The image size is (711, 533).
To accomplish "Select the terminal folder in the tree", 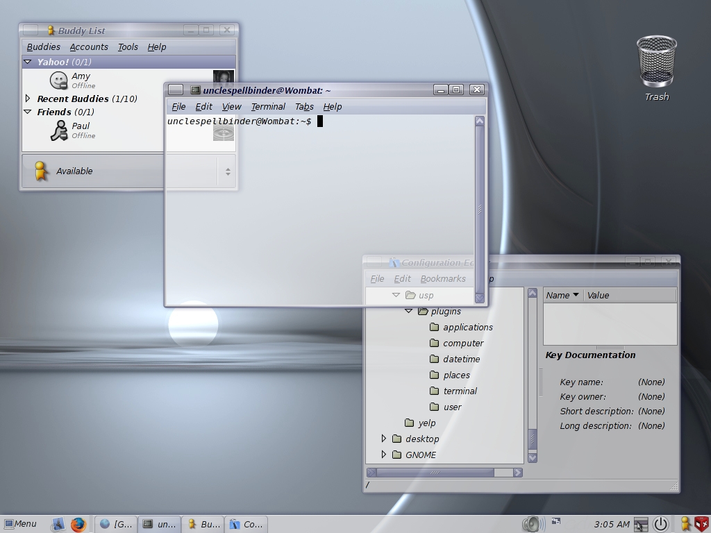I will coord(453,391).
